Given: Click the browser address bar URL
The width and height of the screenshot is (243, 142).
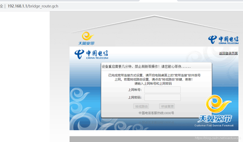Looking at the screenshot, I should click(33, 6).
